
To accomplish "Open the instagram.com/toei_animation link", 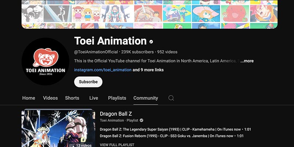I will click(x=103, y=70).
